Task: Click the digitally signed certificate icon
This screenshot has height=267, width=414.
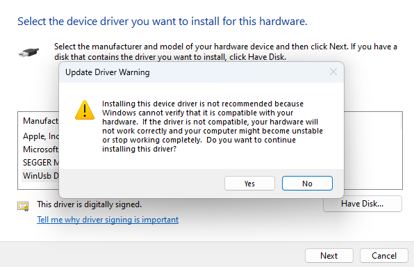Action: [x=23, y=207]
